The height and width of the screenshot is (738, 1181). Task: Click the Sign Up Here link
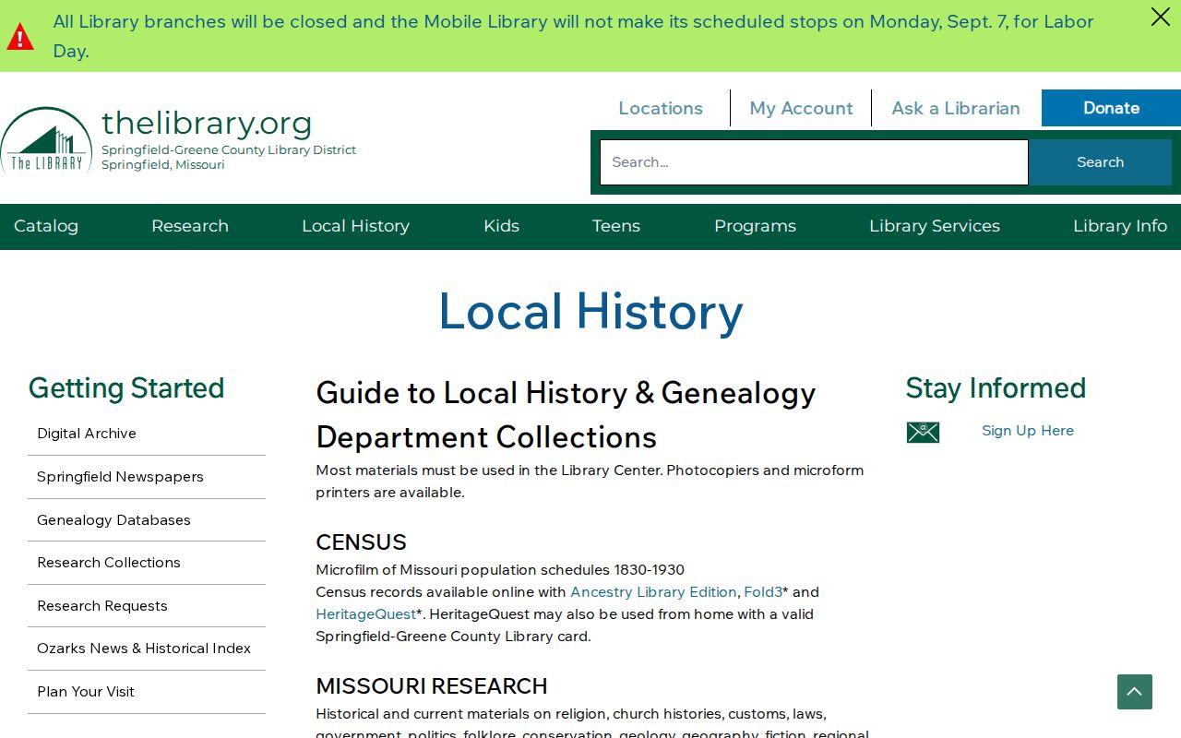1028,431
